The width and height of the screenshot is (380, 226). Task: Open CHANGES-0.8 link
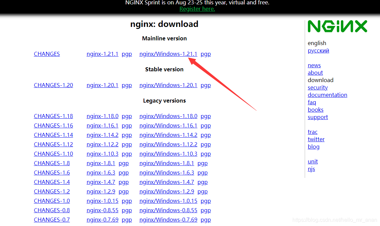[52, 211]
